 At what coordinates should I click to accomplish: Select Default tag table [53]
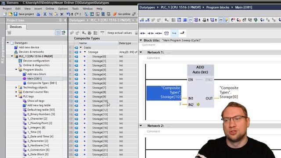coord(41,110)
